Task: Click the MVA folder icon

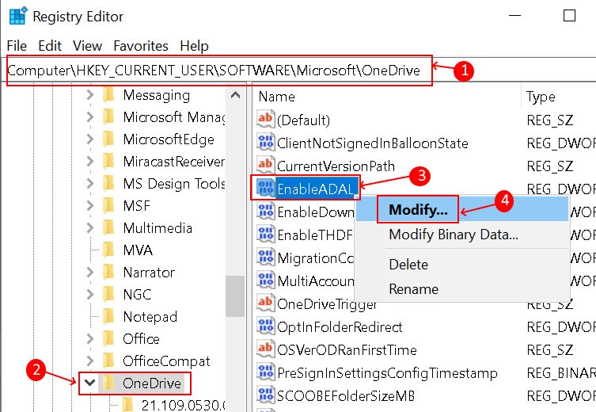Action: tap(108, 250)
